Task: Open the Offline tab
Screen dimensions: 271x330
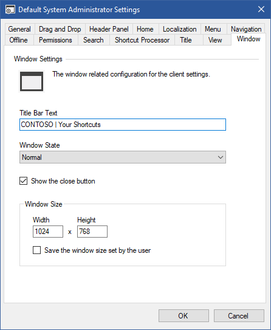Action: tap(18, 40)
